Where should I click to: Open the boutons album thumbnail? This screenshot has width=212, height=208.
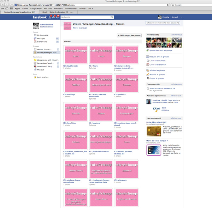click(101, 112)
